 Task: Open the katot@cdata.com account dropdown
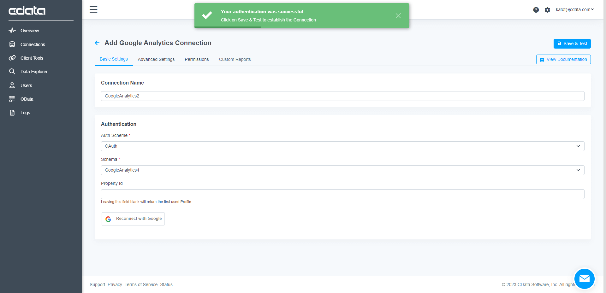(575, 9)
